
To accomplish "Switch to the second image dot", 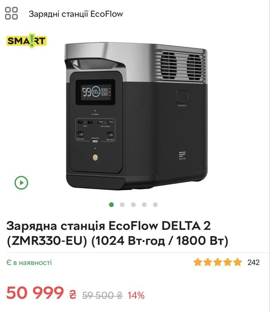I will click(x=123, y=204).
